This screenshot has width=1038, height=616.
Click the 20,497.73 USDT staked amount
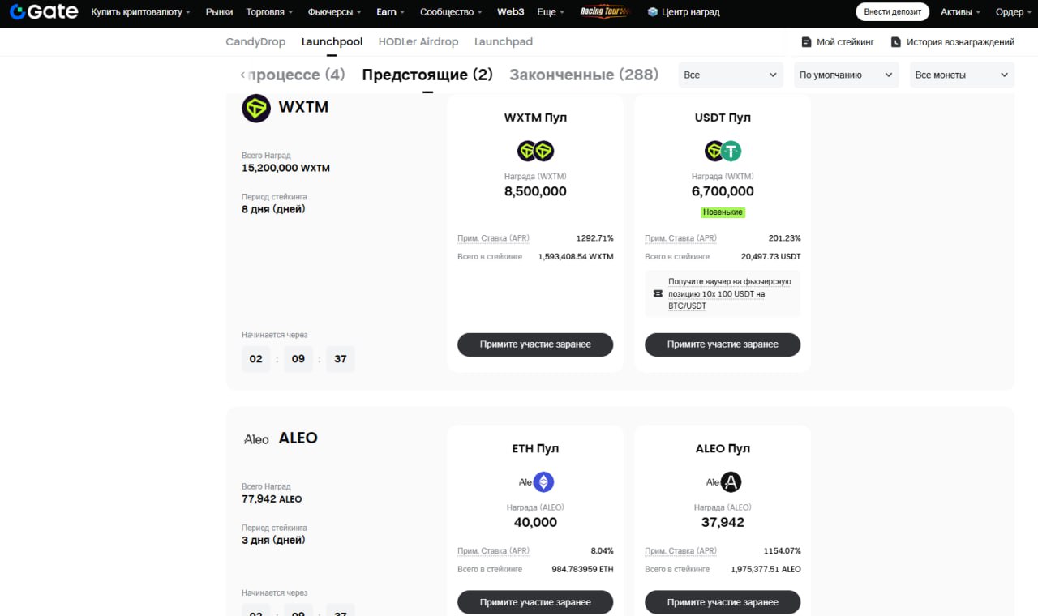click(x=770, y=257)
